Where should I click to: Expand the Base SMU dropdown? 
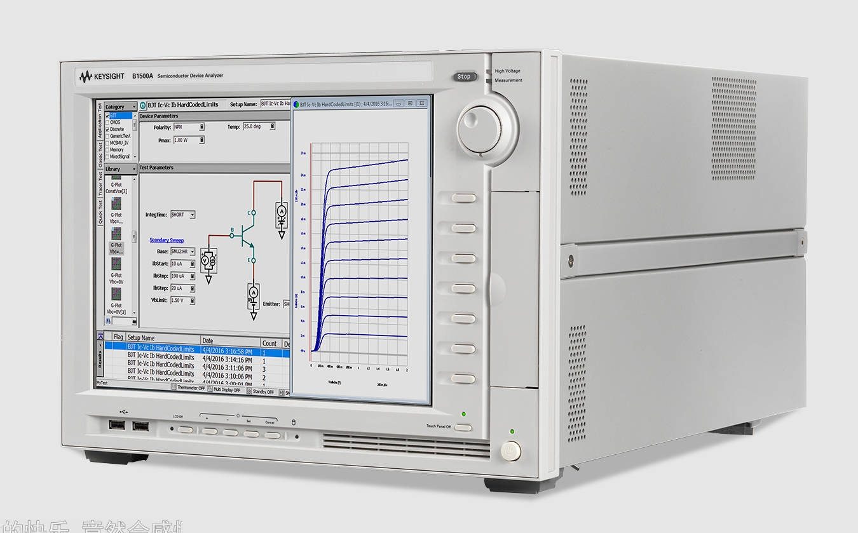(x=192, y=252)
